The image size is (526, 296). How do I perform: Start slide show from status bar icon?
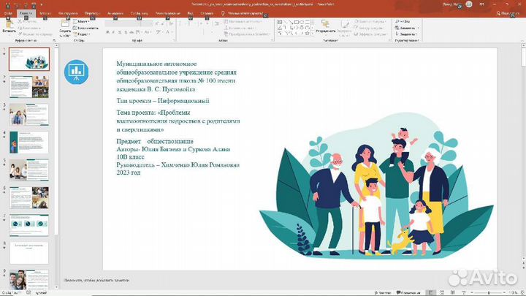(x=464, y=292)
